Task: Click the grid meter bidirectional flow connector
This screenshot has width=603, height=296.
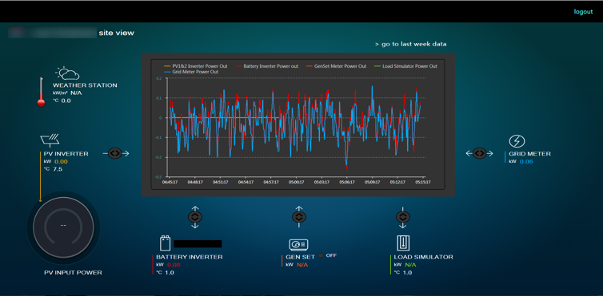Action: pyautogui.click(x=479, y=153)
